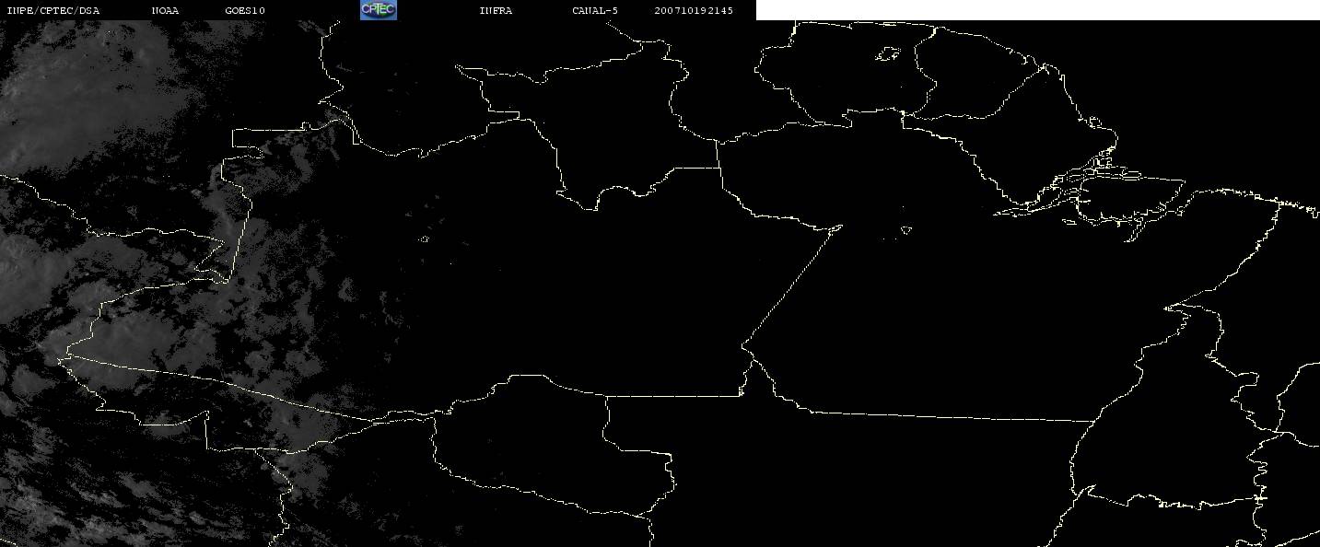The height and width of the screenshot is (547, 1320).
Task: Click the NOAA label in the header
Action: click(165, 11)
